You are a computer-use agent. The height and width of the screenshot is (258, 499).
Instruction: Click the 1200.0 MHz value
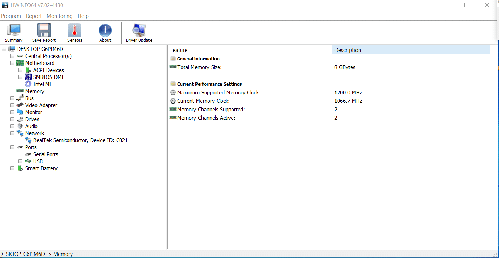(x=348, y=93)
